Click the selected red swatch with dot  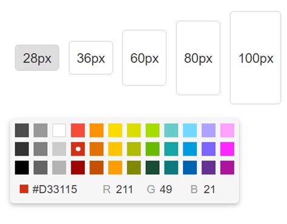coord(78,149)
